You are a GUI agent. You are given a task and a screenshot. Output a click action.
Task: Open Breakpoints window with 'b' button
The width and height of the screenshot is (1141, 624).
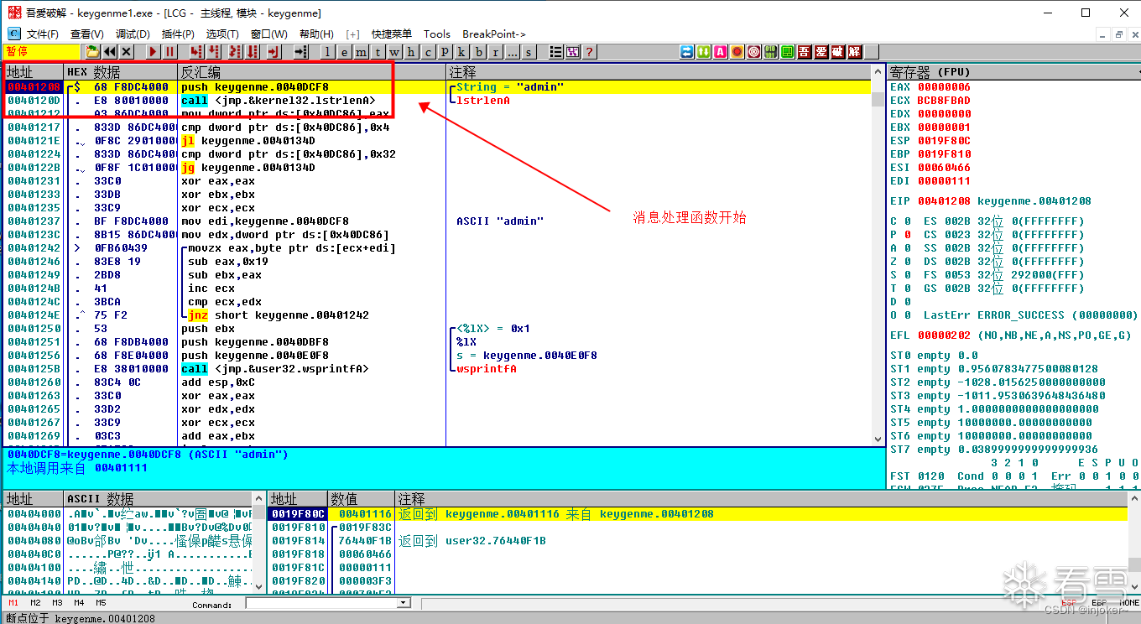point(478,52)
